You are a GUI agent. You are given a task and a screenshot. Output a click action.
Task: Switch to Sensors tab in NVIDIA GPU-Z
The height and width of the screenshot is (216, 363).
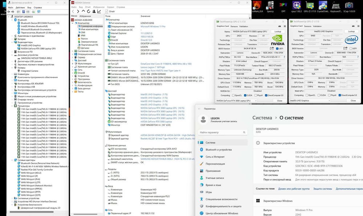234,26
